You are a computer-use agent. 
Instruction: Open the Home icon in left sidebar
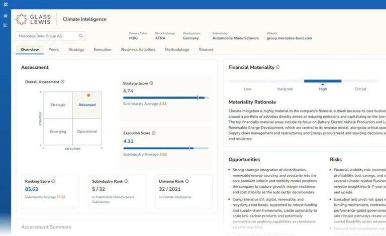coord(5,16)
